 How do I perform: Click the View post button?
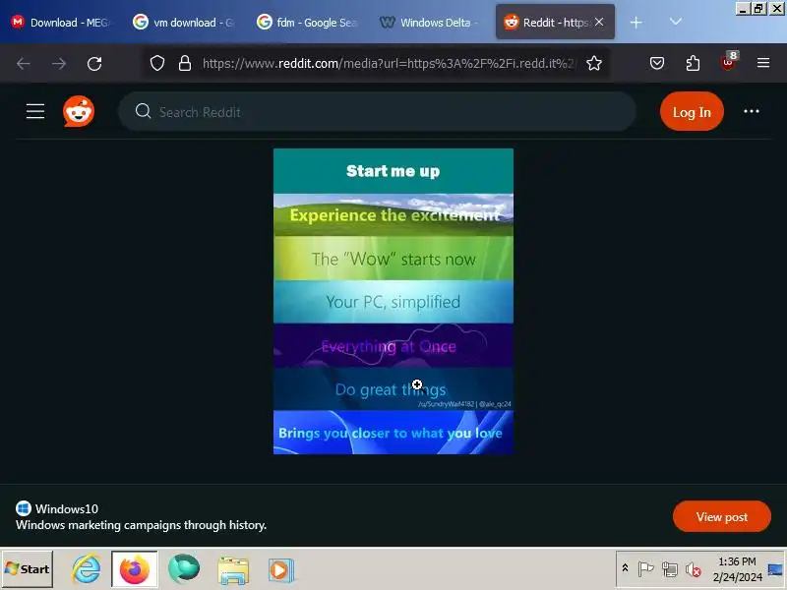(x=722, y=516)
